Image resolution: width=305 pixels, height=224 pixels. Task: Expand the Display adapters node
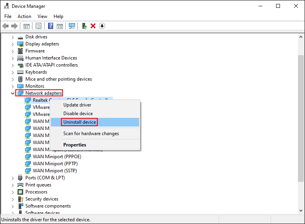click(x=13, y=44)
